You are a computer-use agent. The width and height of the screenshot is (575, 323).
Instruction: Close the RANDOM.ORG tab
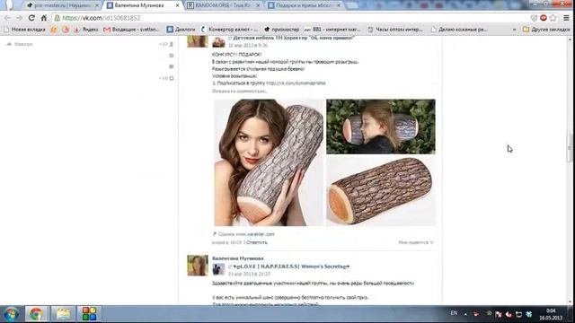click(x=258, y=5)
